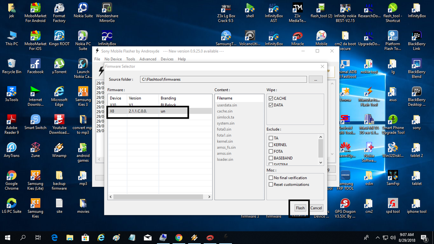434x244 pixels.
Task: Open the Advanced menu
Action: tap(148, 59)
